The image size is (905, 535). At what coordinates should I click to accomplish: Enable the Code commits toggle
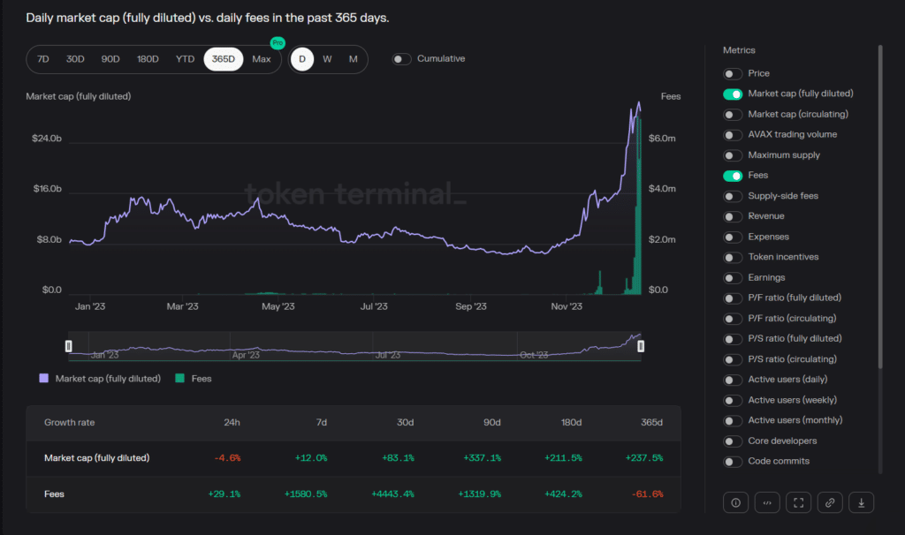pyautogui.click(x=732, y=461)
